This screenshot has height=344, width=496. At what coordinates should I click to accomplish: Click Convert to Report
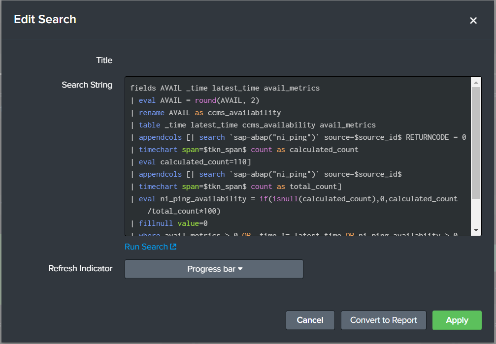point(383,320)
